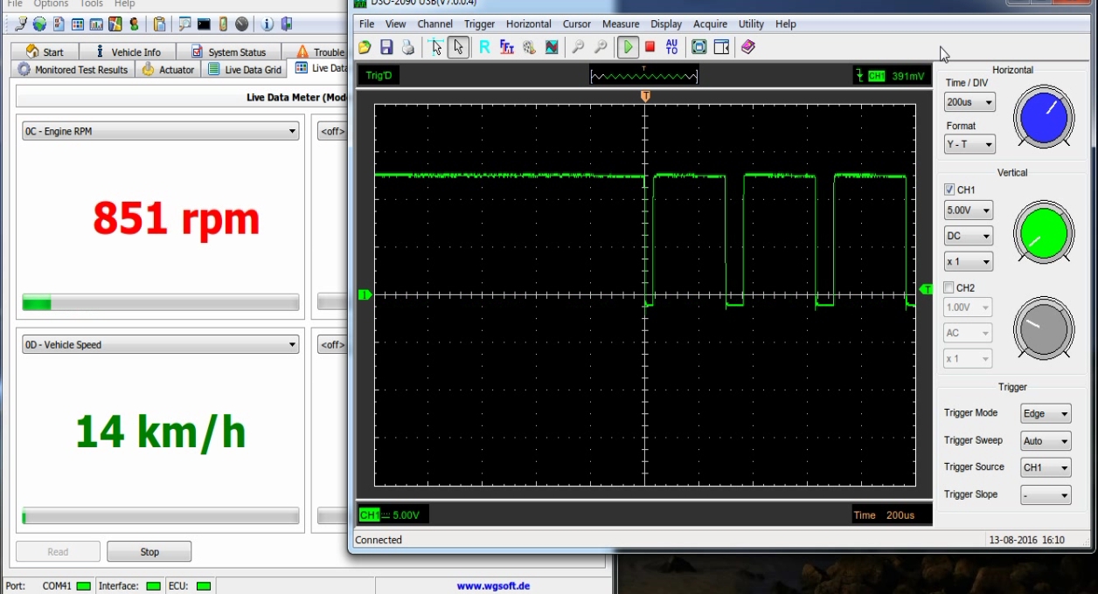
Task: Visit the www.wgsoft.de link
Action: 493,586
